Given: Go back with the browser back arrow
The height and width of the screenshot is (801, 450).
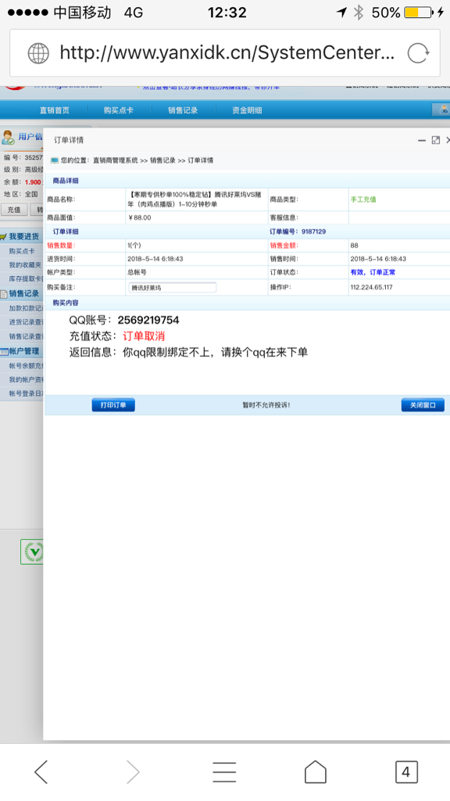Looking at the screenshot, I should pyautogui.click(x=41, y=771).
